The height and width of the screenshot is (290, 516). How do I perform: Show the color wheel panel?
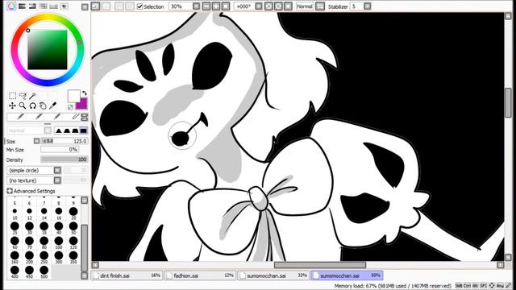[11, 6]
